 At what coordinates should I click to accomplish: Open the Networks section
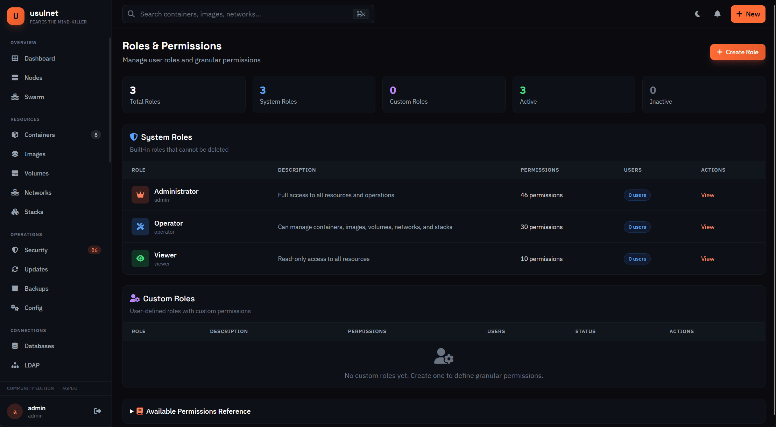(38, 192)
